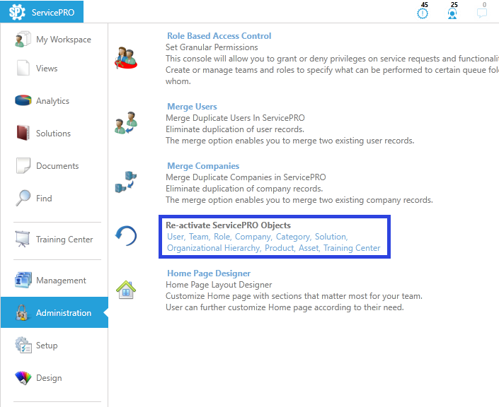Click the Setup gear checklist icon

tap(23, 345)
